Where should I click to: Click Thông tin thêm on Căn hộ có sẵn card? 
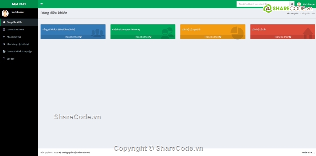tap(283, 37)
